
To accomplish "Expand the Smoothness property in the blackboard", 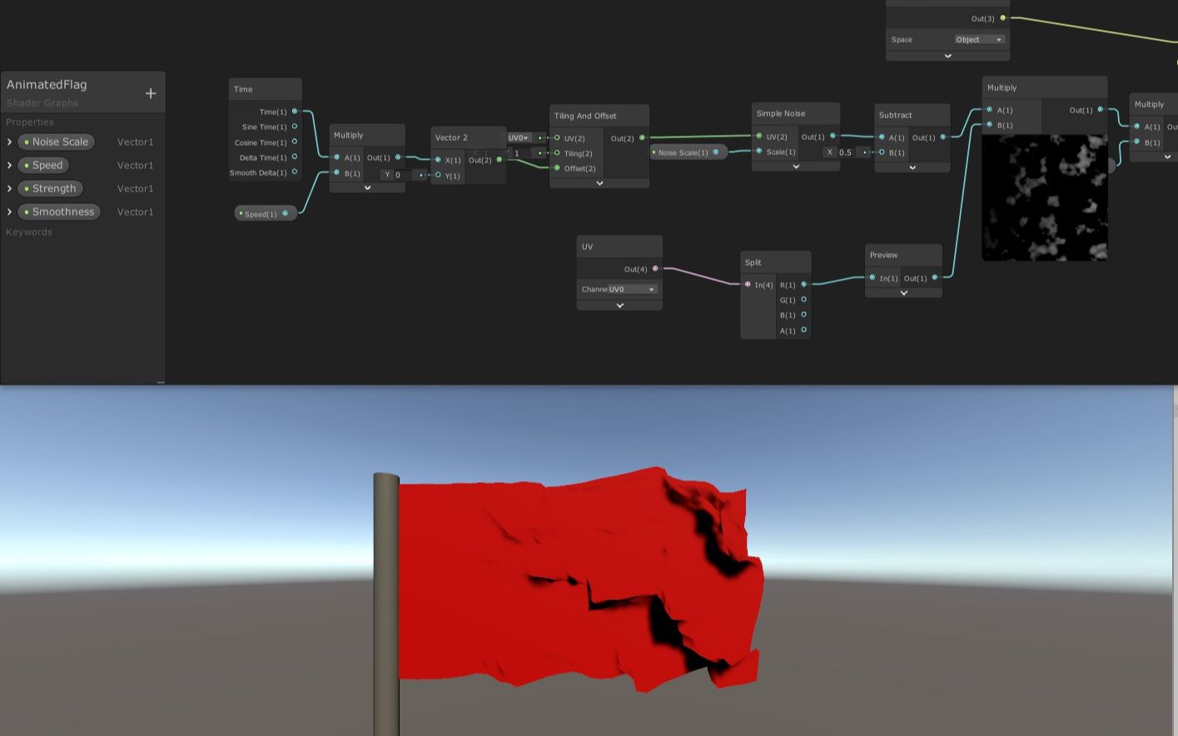I will click(x=9, y=211).
